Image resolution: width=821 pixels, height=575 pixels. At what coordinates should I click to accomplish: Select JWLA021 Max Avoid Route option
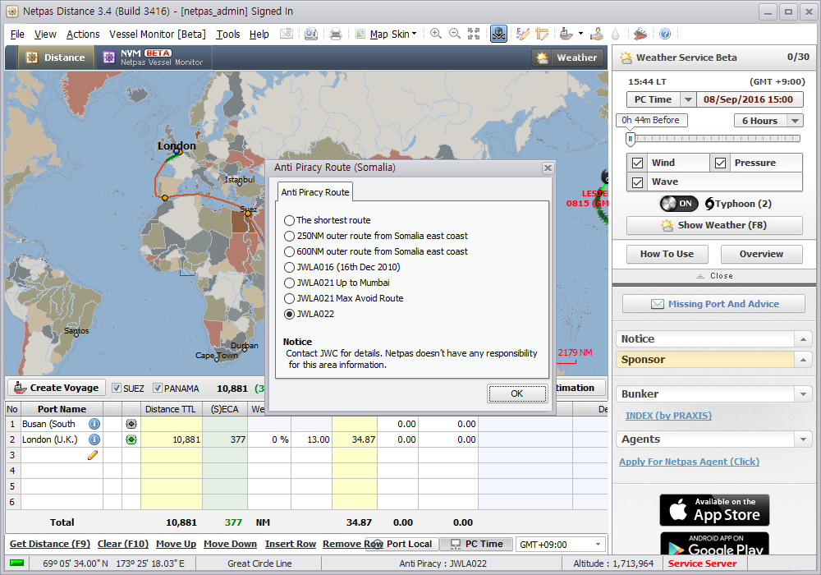tap(289, 298)
